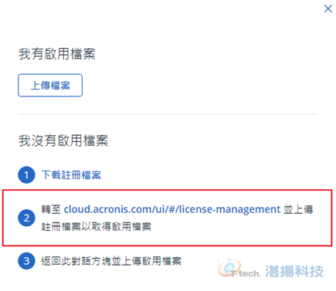The height and width of the screenshot is (291, 336).
Task: Click the text 註冊檔案以取得啟用檔案
Action: [97, 226]
